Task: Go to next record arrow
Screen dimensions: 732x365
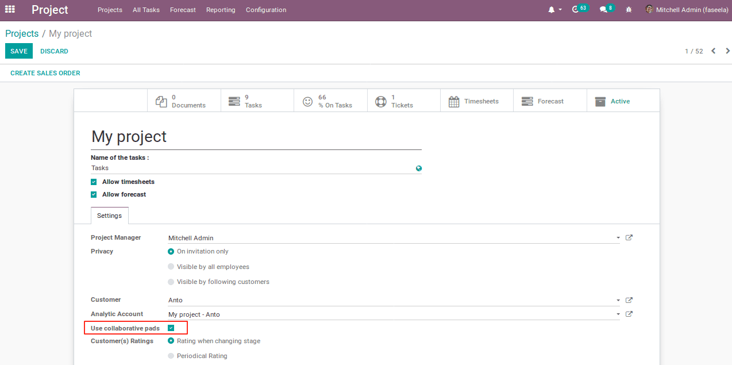Action: (727, 51)
